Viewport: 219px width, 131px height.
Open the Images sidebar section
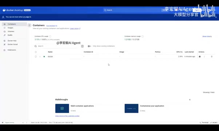click(15, 28)
